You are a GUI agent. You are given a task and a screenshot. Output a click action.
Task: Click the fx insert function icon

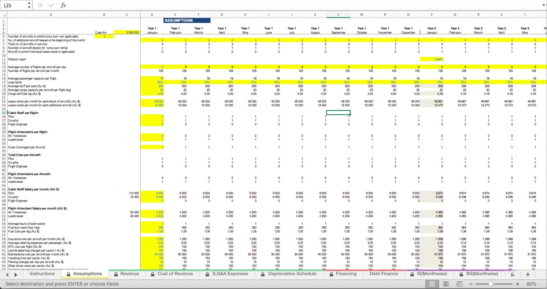[x=63, y=5]
